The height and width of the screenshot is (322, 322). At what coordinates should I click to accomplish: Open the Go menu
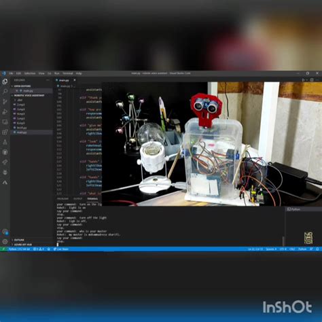coord(49,73)
